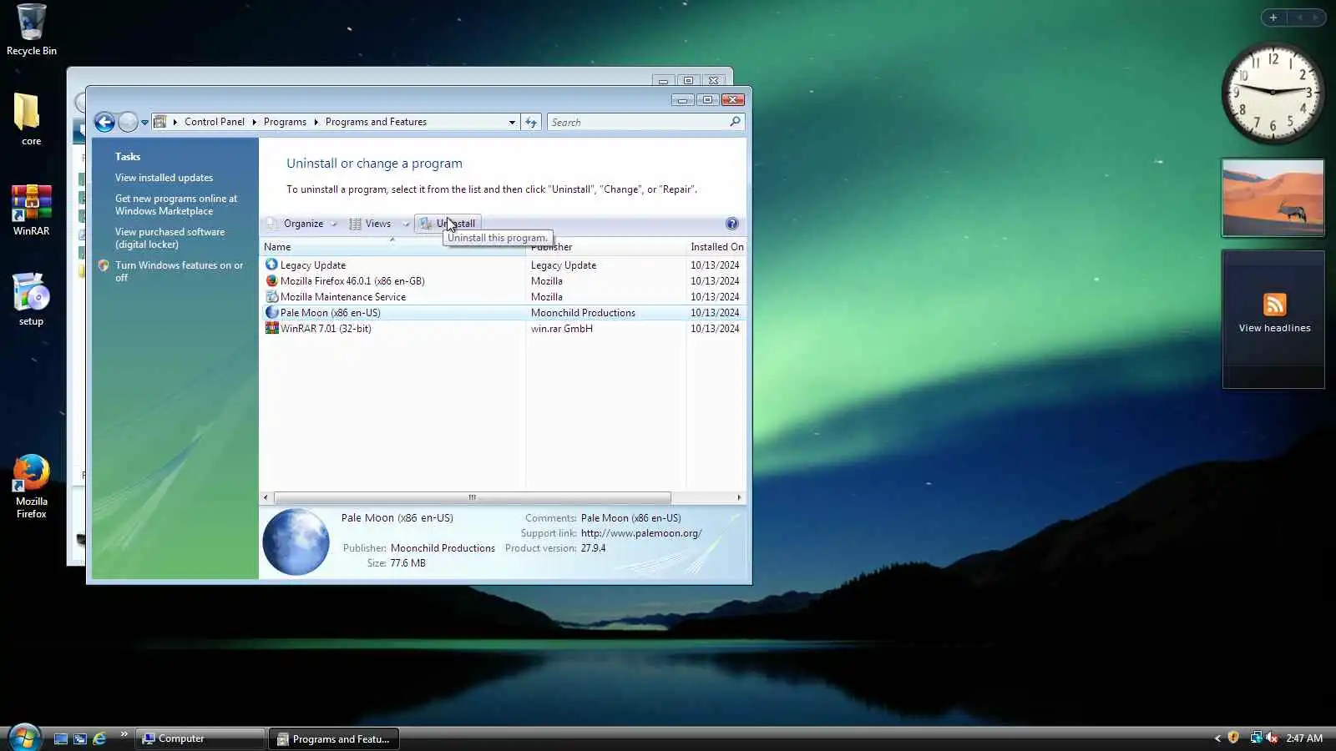The height and width of the screenshot is (751, 1336).
Task: Navigate to Control Panel breadcrumb
Action: tap(215, 122)
